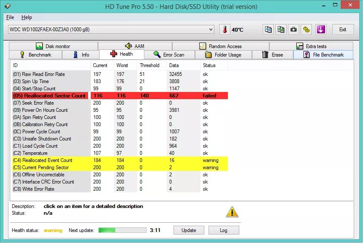363x243 pixels.
Task: Click the purple download arrow icon
Action: pos(321,30)
